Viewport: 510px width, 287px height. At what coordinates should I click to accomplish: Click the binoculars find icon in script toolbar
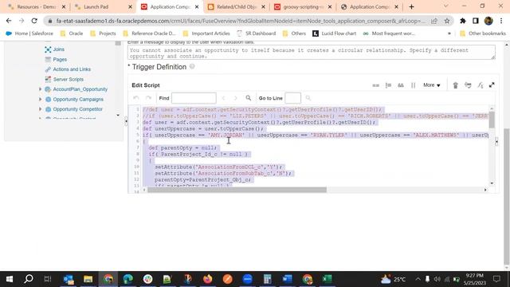pos(401,85)
